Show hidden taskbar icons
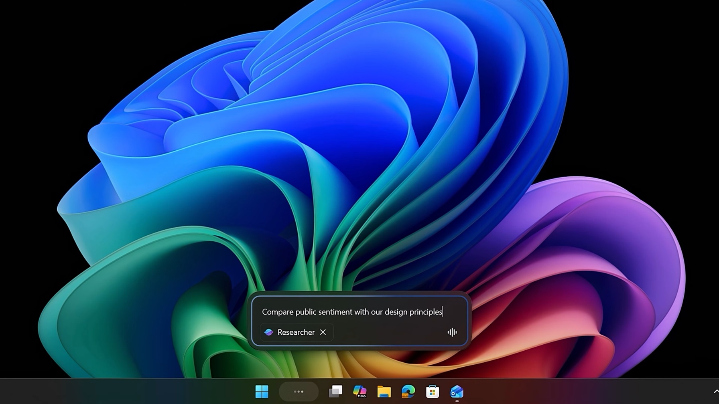The height and width of the screenshot is (404, 719). click(299, 392)
